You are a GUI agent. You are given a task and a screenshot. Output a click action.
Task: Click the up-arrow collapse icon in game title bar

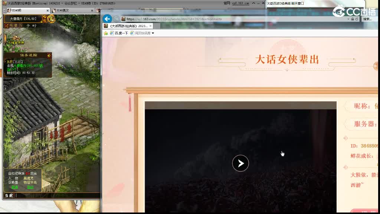[x=253, y=3]
